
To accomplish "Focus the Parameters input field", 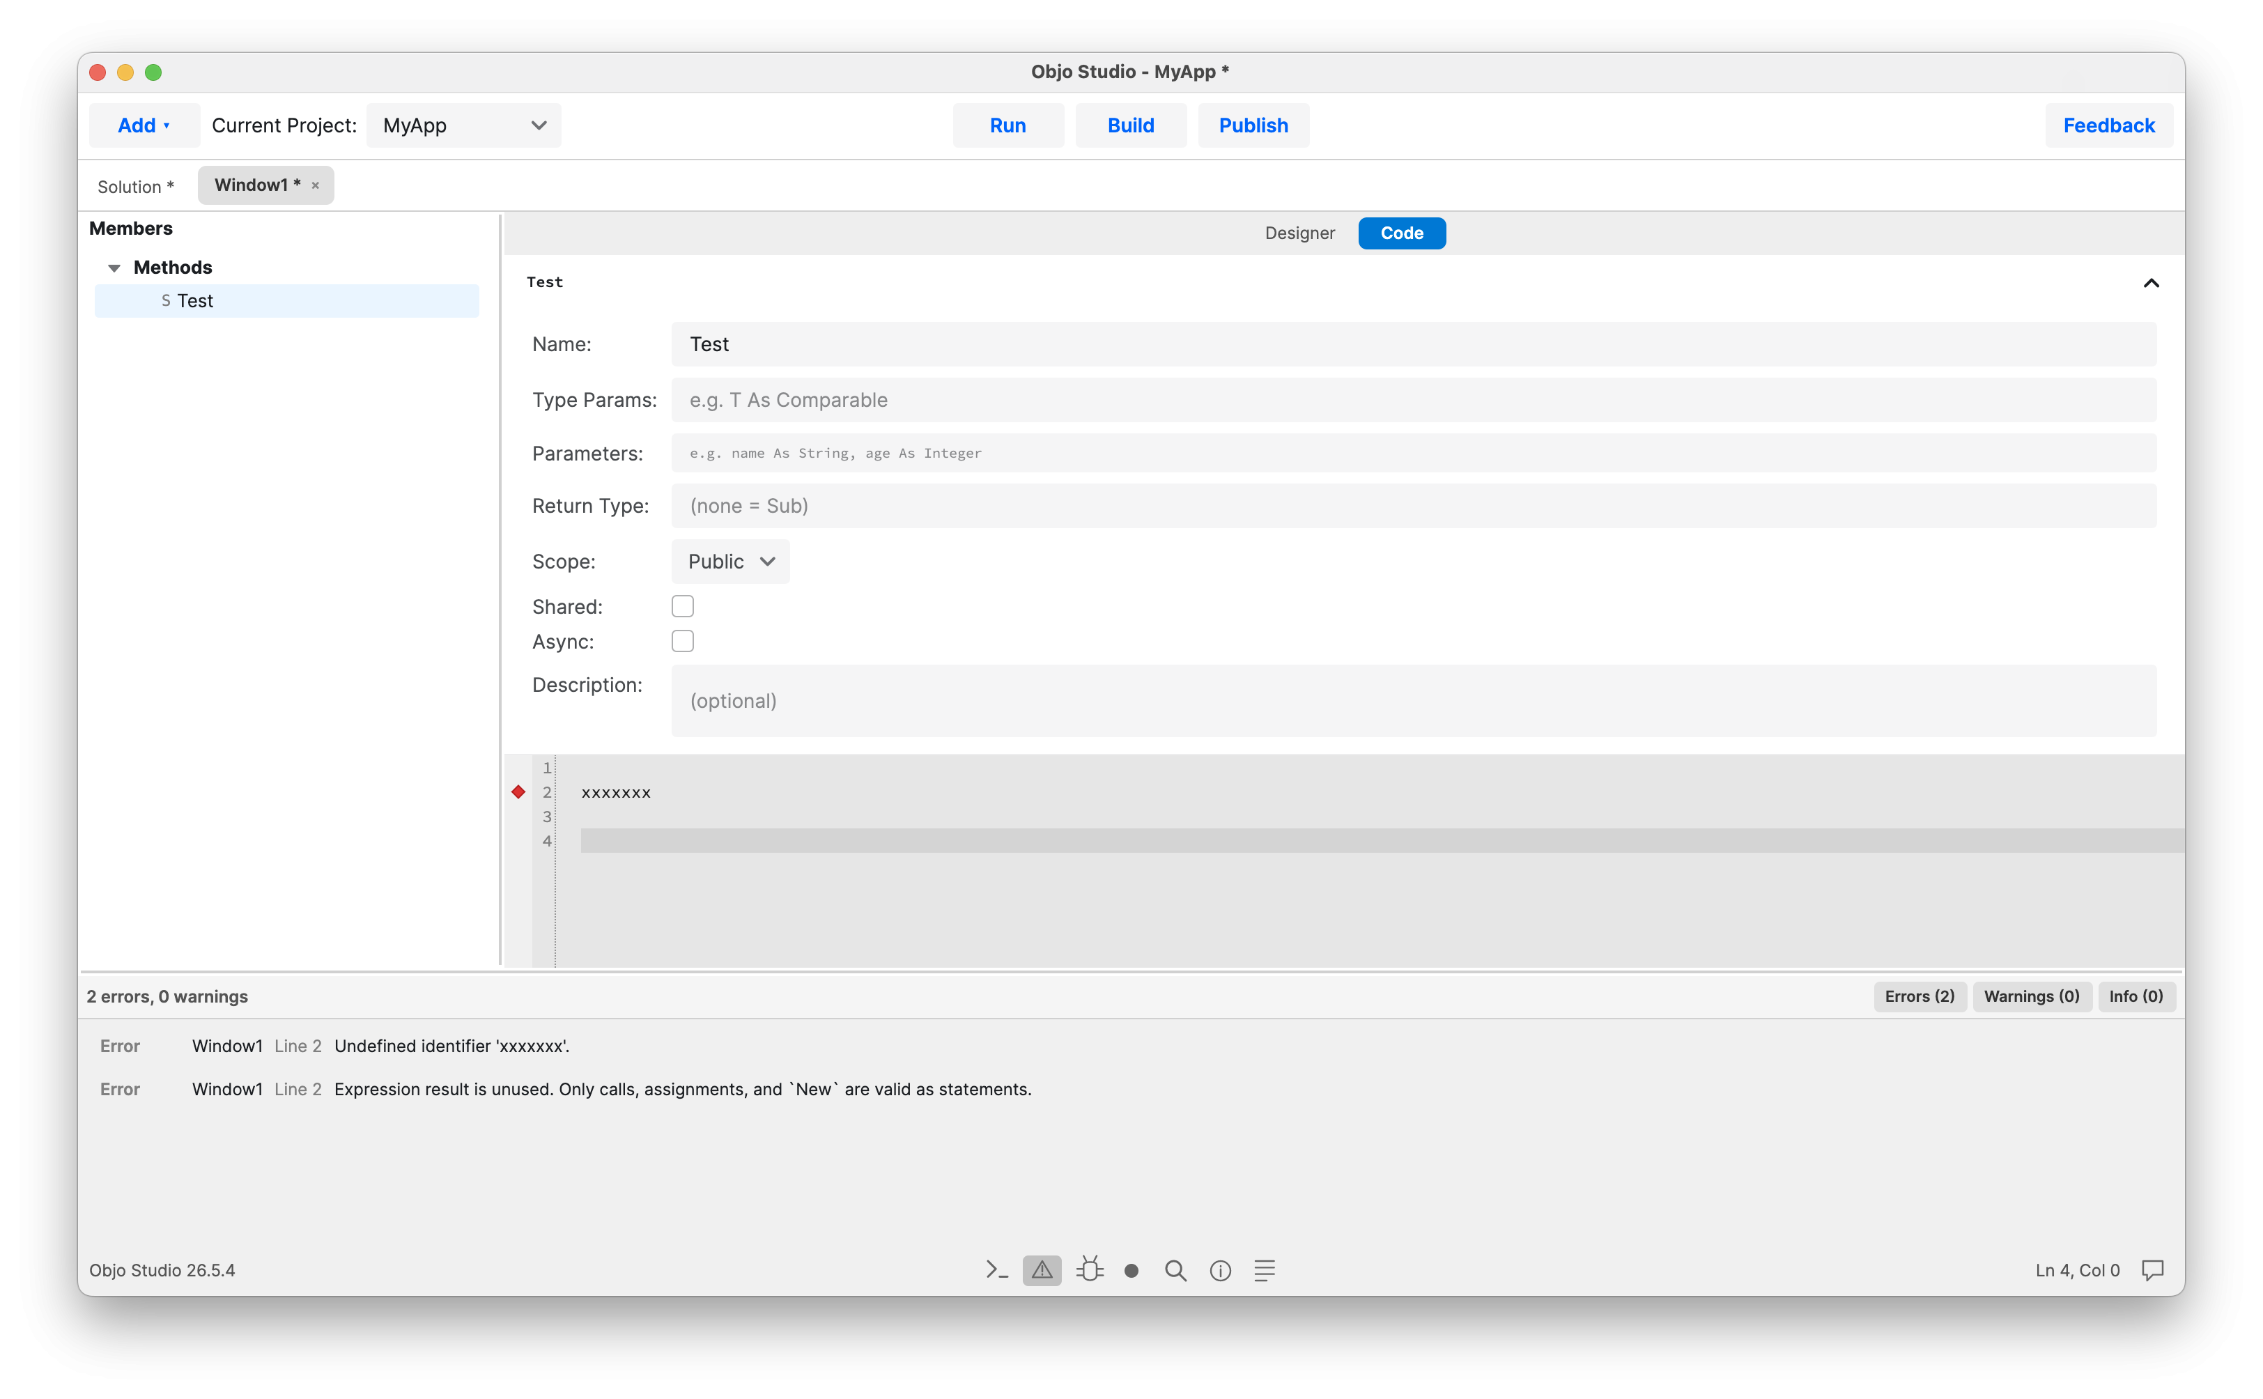I will coord(1414,454).
